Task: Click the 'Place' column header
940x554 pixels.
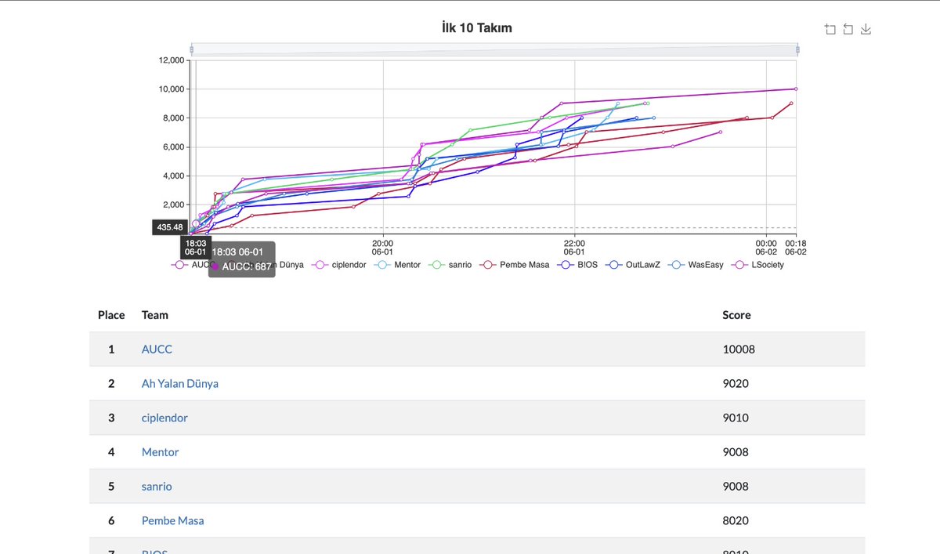Action: coord(111,315)
